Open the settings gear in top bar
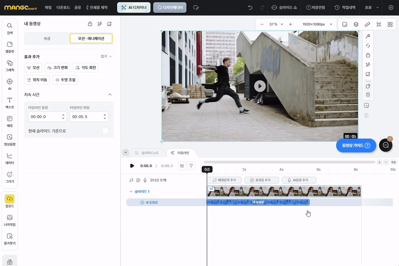Viewport: 399px width, 266px height. click(x=391, y=7)
